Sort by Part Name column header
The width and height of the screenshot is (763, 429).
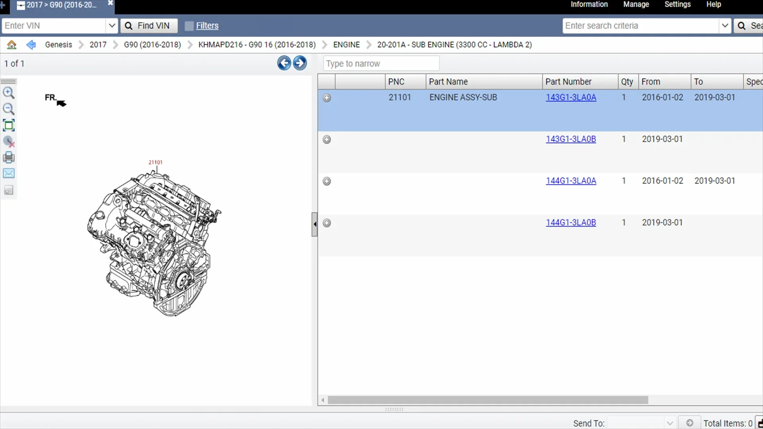484,82
